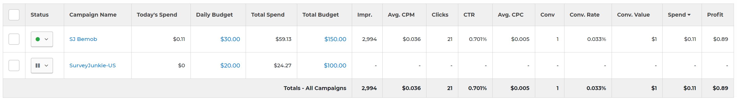Sort table by Clicks column header
The image size is (737, 99).
tap(440, 15)
